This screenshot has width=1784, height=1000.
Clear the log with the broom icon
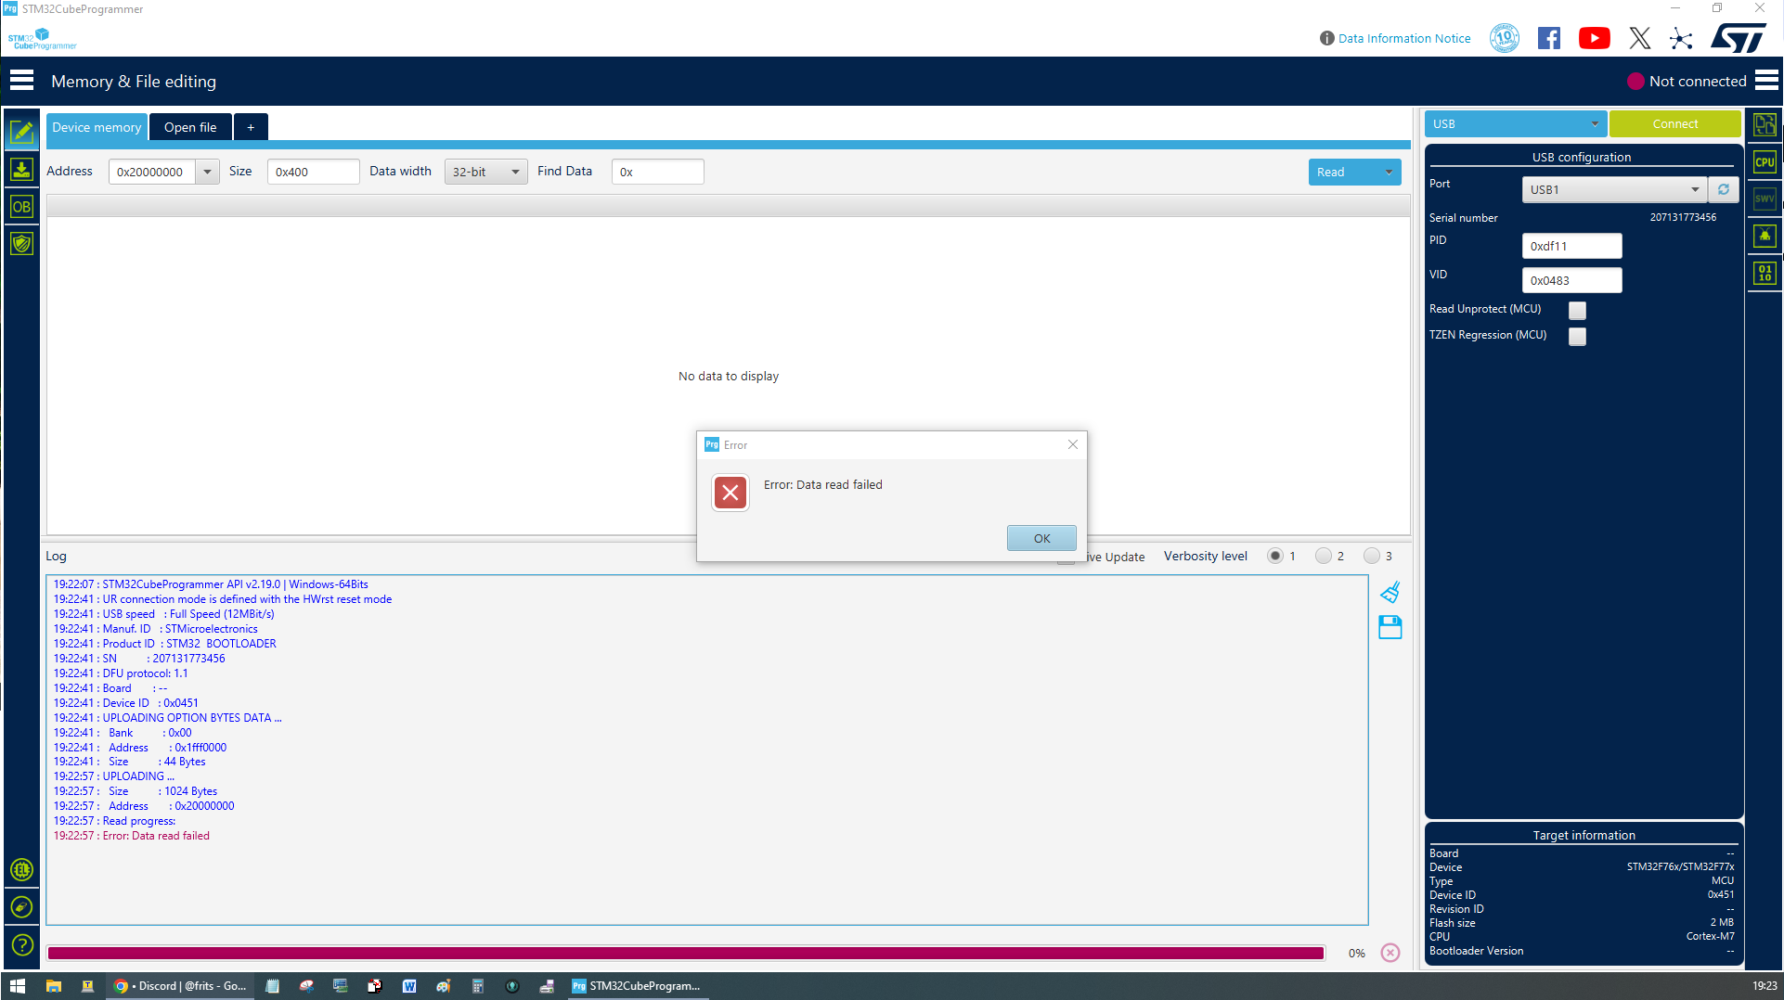(1390, 592)
